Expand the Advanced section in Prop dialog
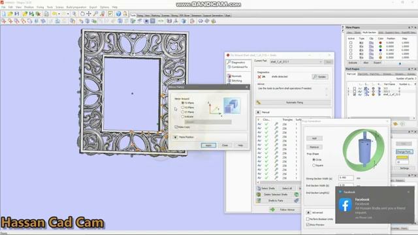 [x=308, y=213]
